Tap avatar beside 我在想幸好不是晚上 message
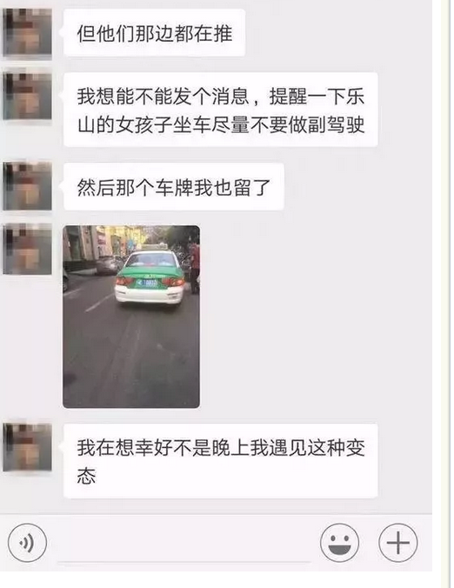This screenshot has width=454, height=588. coord(27,447)
